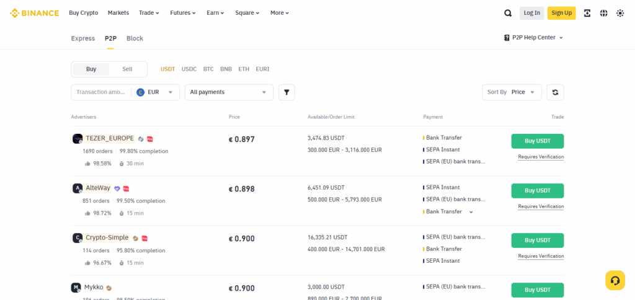Select the EURI coin tab
This screenshot has width=635, height=300.
[x=262, y=69]
